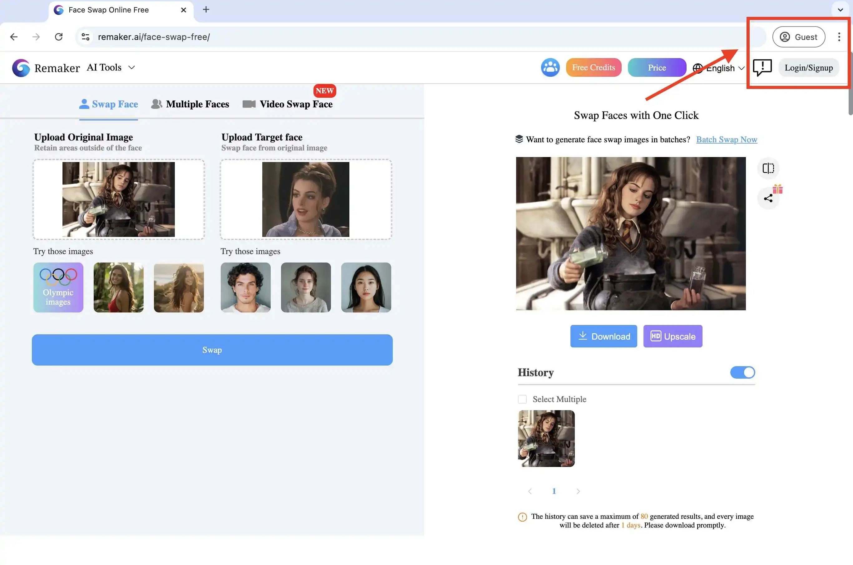Pick the woman in red dress sample

(118, 287)
